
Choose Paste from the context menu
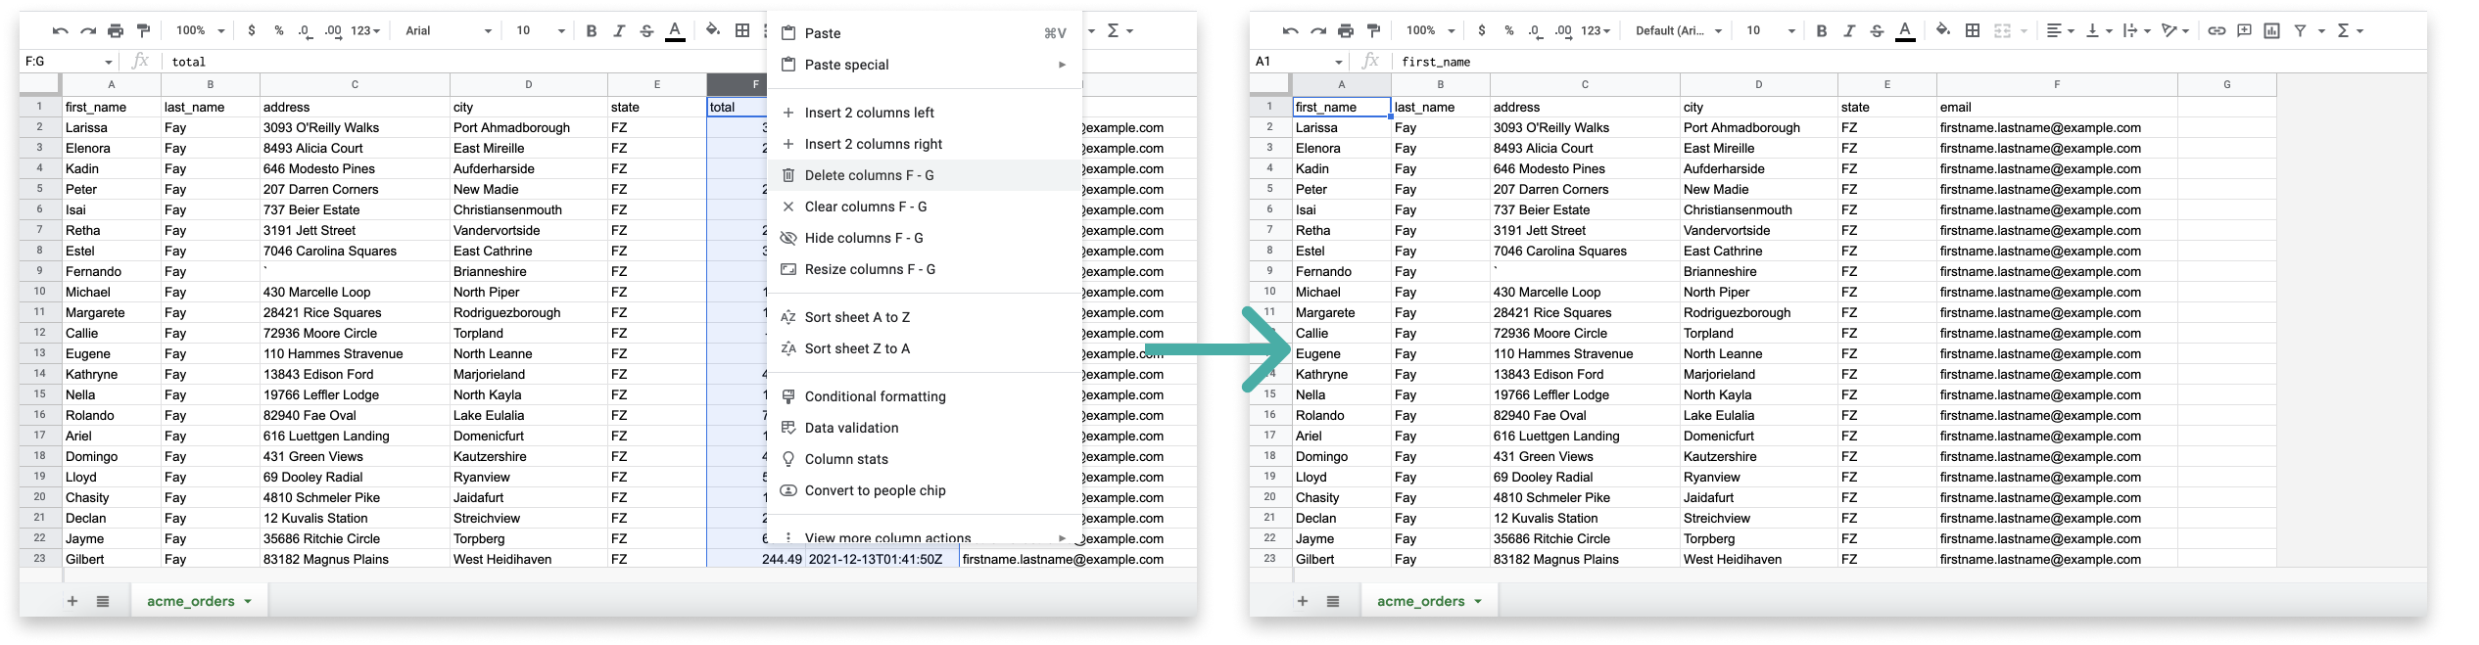925,33
